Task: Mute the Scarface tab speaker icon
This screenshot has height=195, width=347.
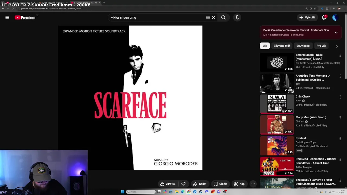Action: [x=96, y=3]
